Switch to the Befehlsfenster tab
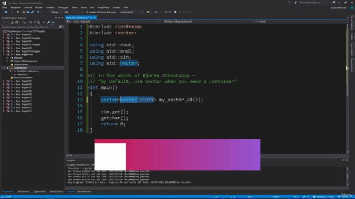This screenshot has width=355, height=199. pyautogui.click(x=84, y=192)
